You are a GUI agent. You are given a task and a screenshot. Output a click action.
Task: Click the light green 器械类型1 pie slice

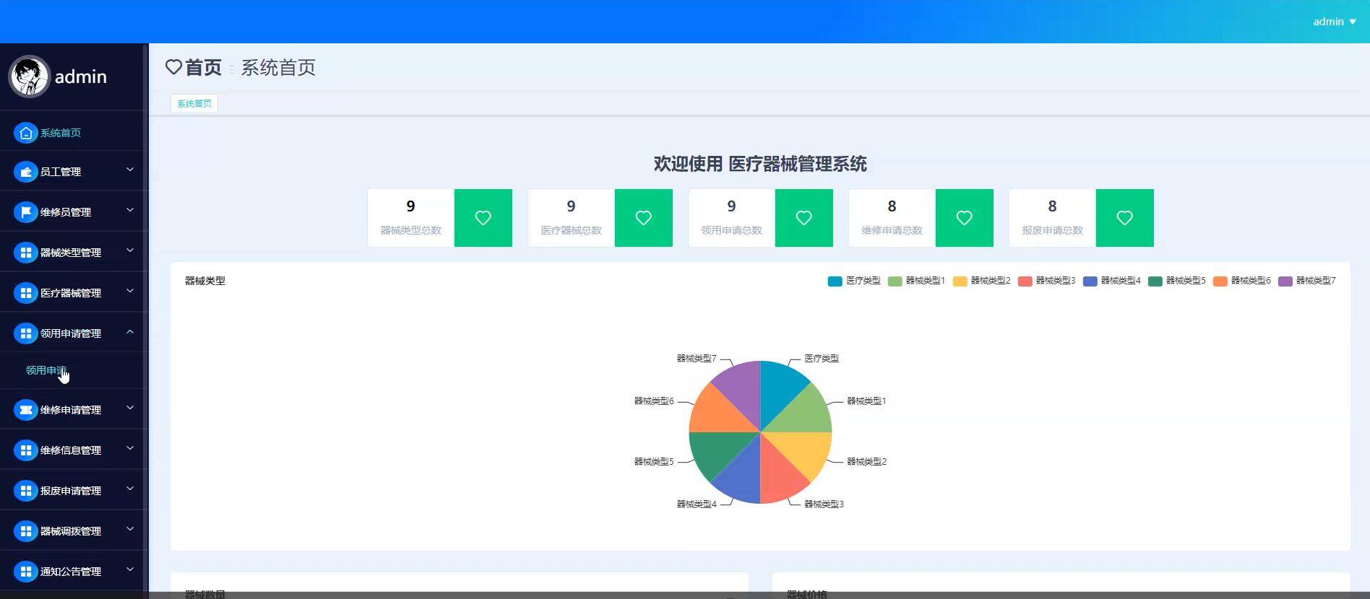point(805,414)
